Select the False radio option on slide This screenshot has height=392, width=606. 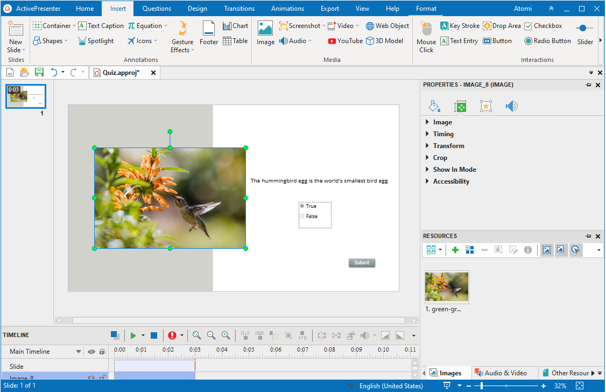point(302,216)
